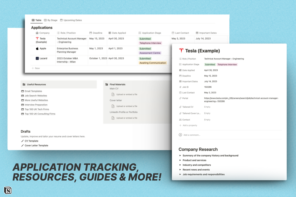Click the Lazard logo icon in table
The height and width of the screenshot is (197, 296).
pos(37,58)
